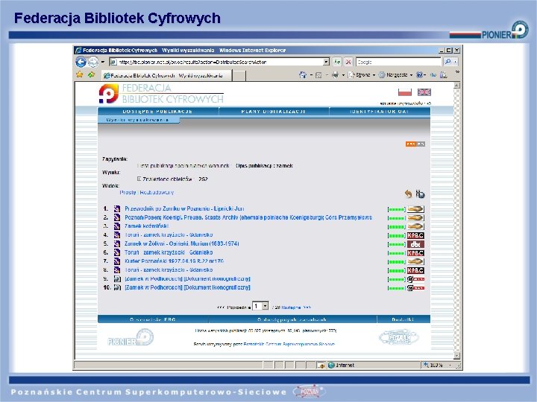Open address bar history dropdown

[326, 62]
